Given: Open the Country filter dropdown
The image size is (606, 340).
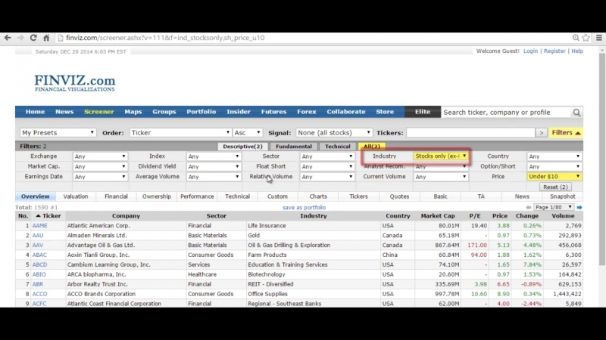Looking at the screenshot, I should pyautogui.click(x=554, y=156).
